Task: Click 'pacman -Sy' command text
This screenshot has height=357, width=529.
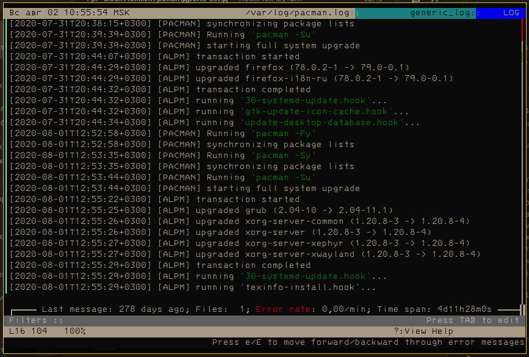Action: tap(283, 155)
